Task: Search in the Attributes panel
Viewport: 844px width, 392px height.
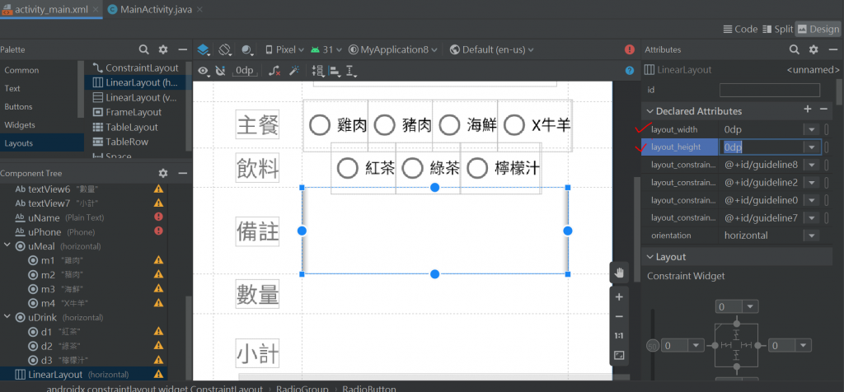Action: tap(794, 49)
